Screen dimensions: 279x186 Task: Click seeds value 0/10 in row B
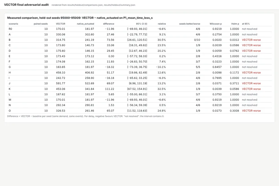point(197,40)
